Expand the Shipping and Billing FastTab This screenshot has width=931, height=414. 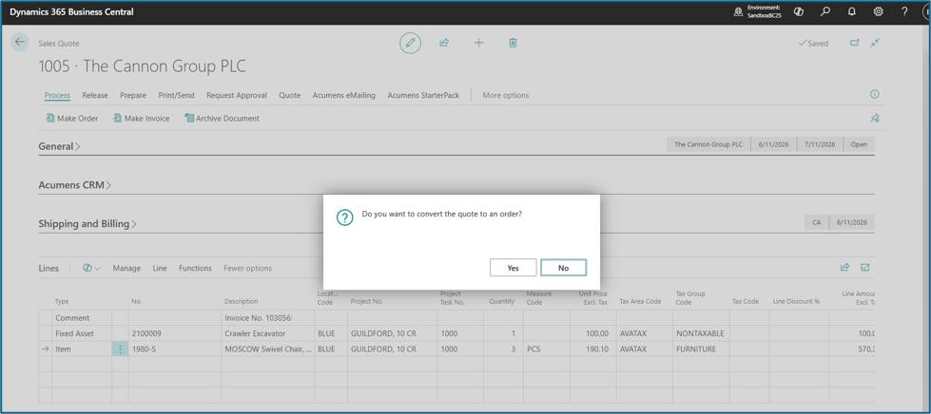(x=87, y=224)
